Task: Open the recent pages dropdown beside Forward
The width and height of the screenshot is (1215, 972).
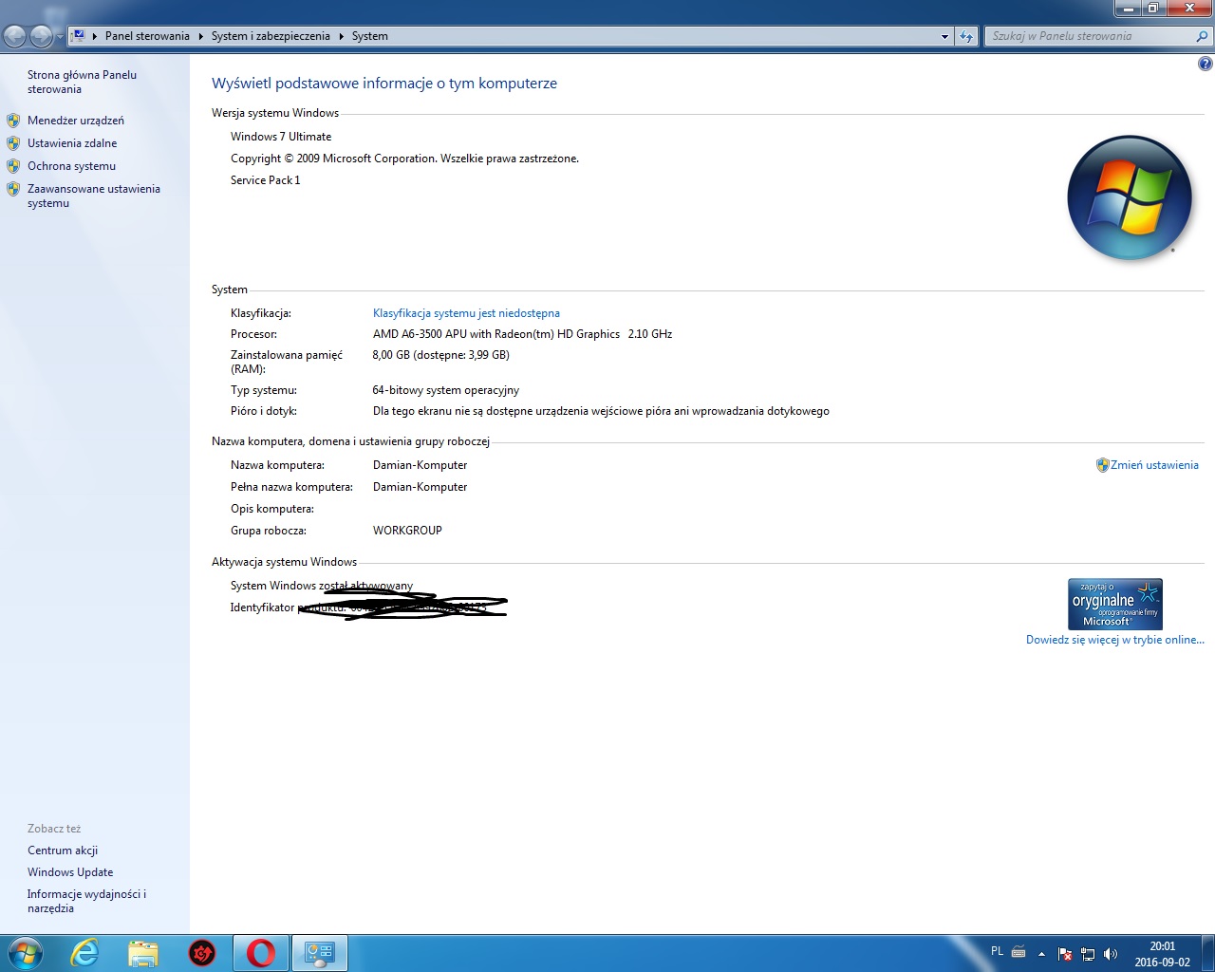Action: pos(60,36)
